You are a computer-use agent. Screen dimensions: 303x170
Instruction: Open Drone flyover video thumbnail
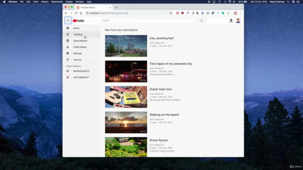click(x=126, y=147)
